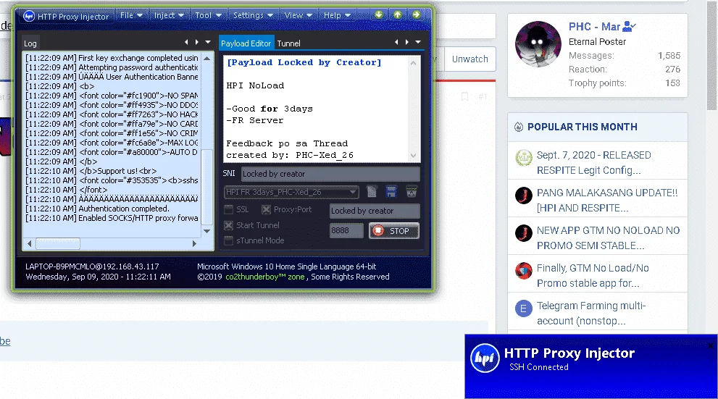Switch to the Tunnel tab
Screen dimensions: 718x399
tap(288, 43)
